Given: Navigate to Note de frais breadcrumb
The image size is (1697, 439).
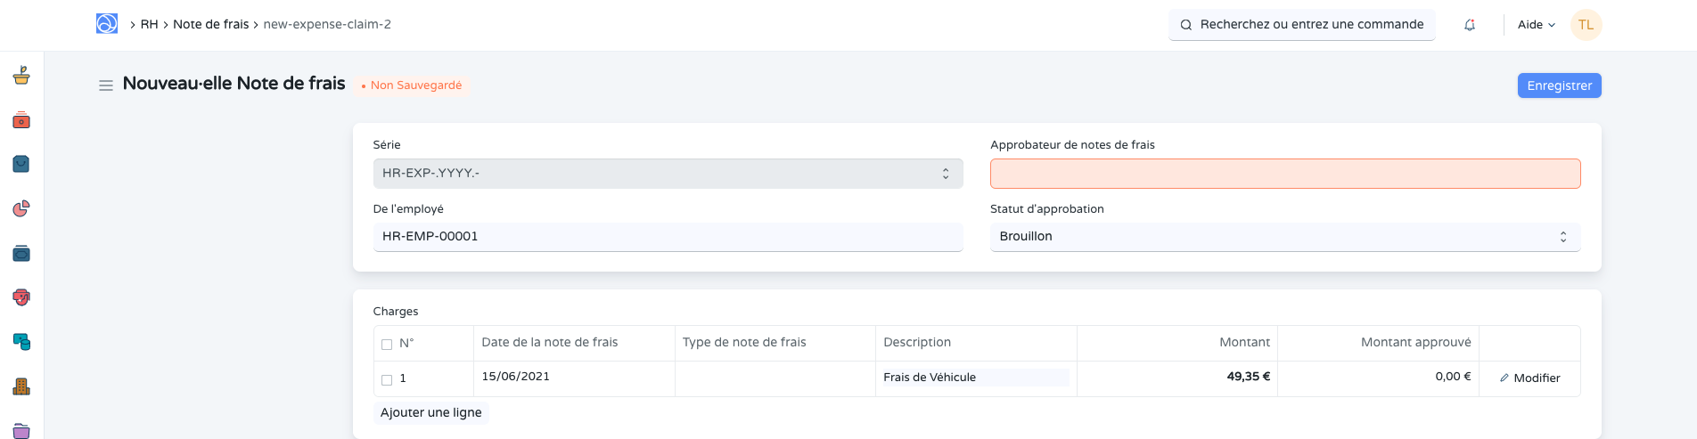Looking at the screenshot, I should (210, 24).
